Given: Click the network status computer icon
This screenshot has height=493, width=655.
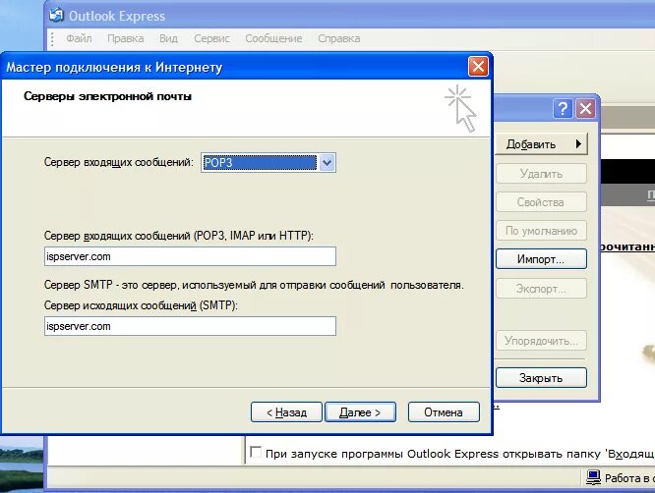Looking at the screenshot, I should pyautogui.click(x=593, y=477).
